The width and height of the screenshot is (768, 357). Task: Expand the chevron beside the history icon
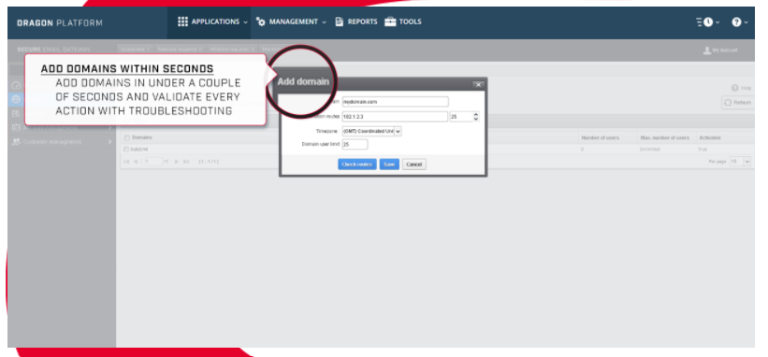click(717, 22)
